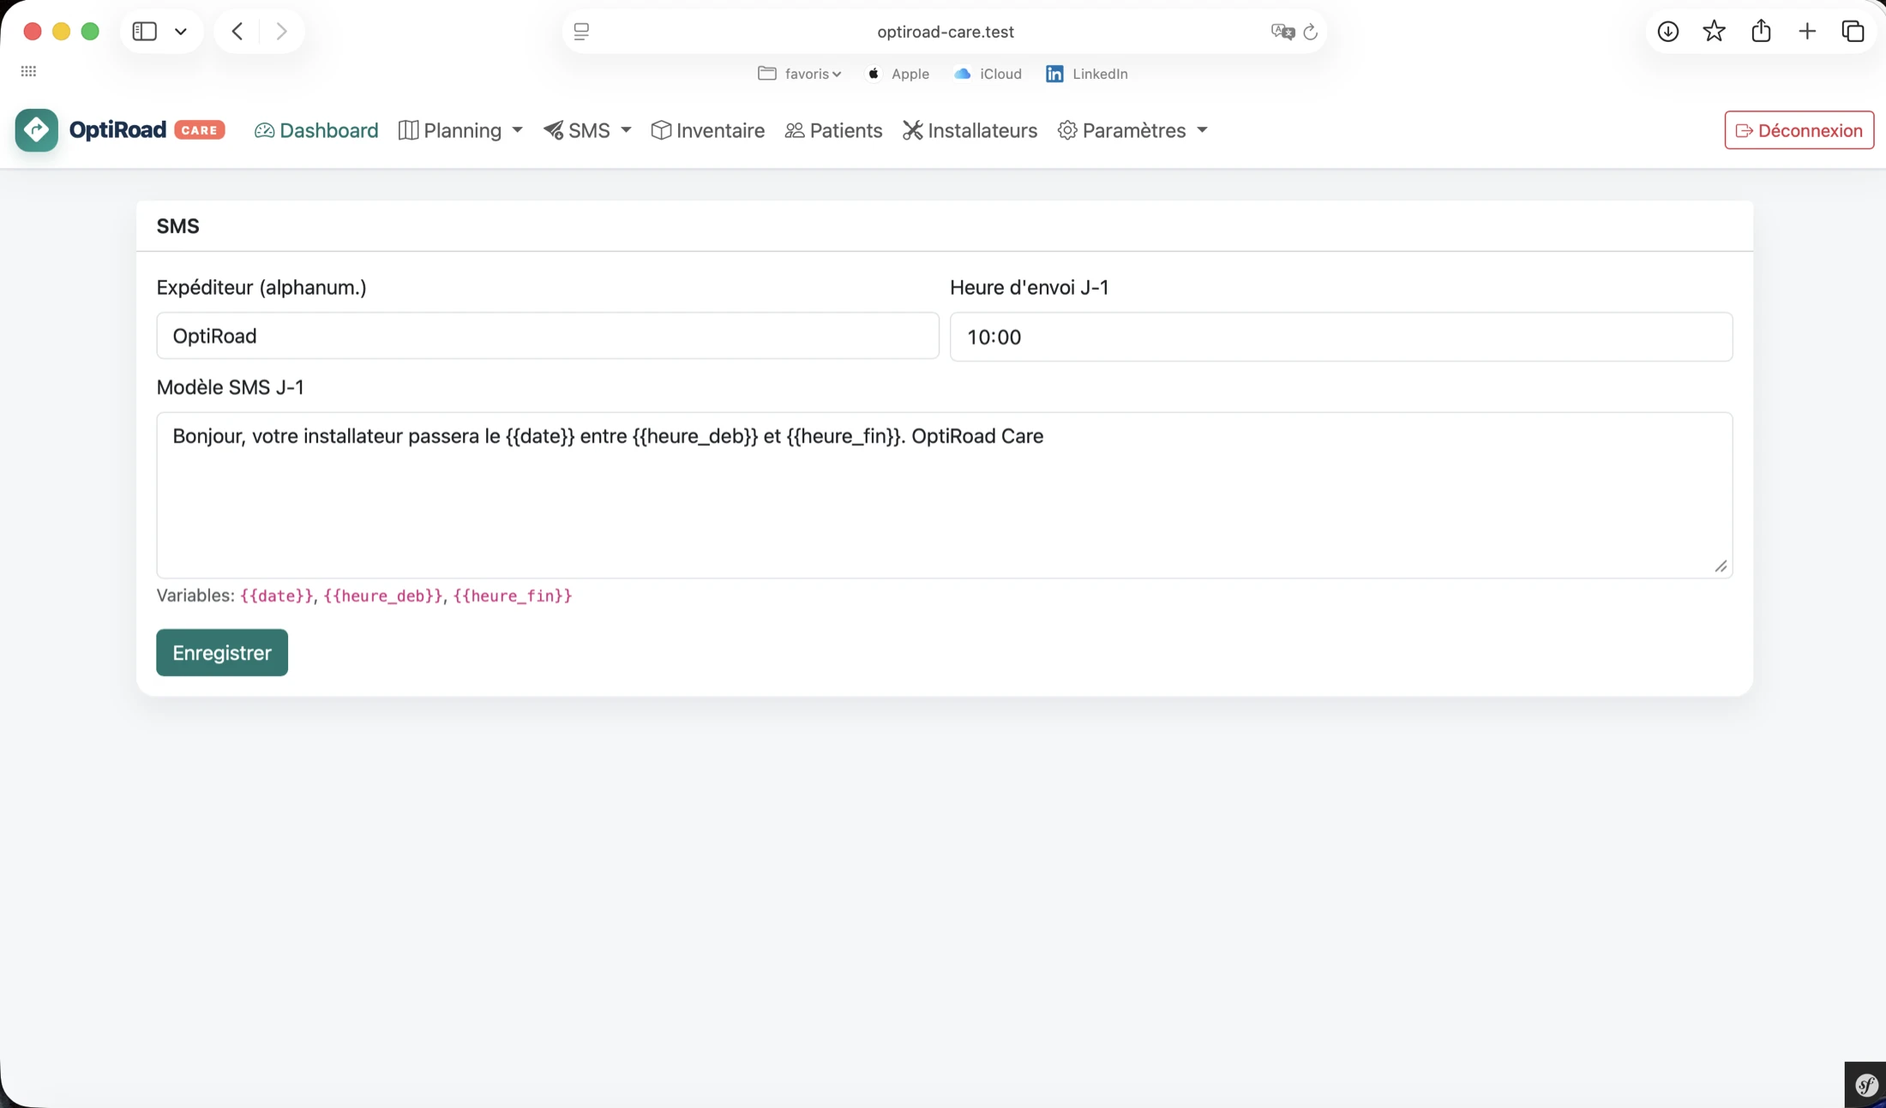Save with the Enregistrer button

click(x=222, y=653)
